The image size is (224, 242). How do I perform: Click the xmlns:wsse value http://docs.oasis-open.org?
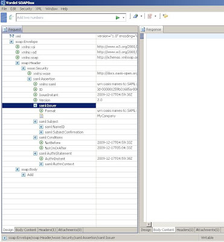[x=117, y=73]
